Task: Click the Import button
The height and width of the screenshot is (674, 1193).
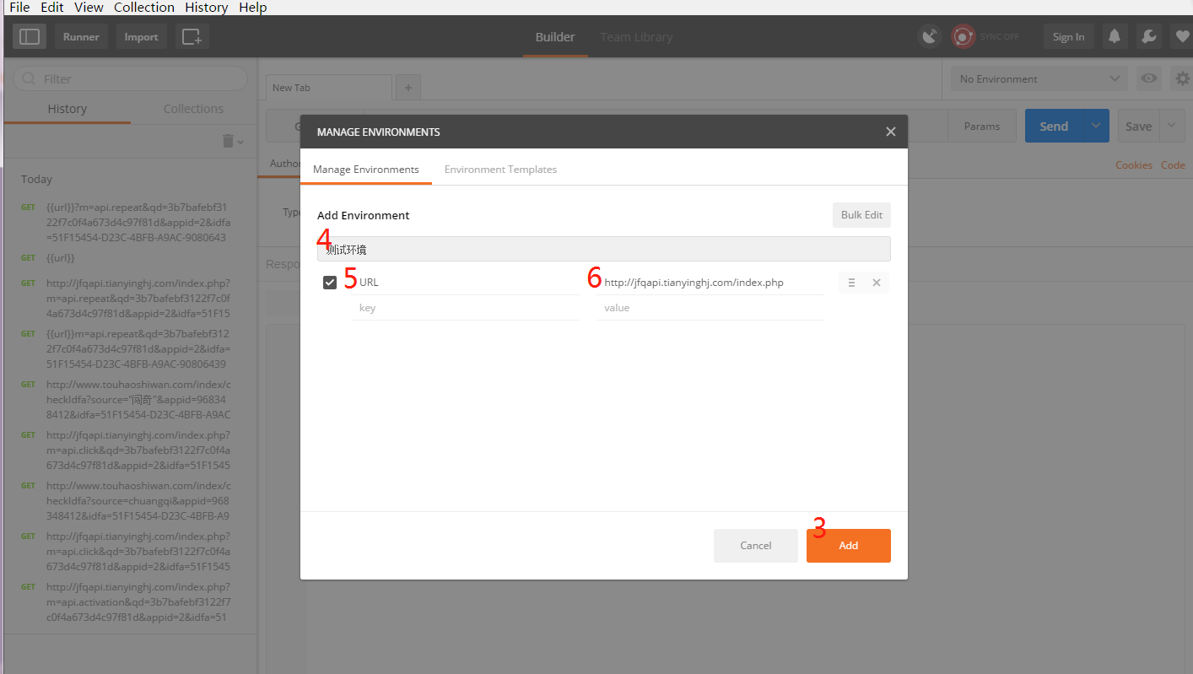Action: coord(141,36)
